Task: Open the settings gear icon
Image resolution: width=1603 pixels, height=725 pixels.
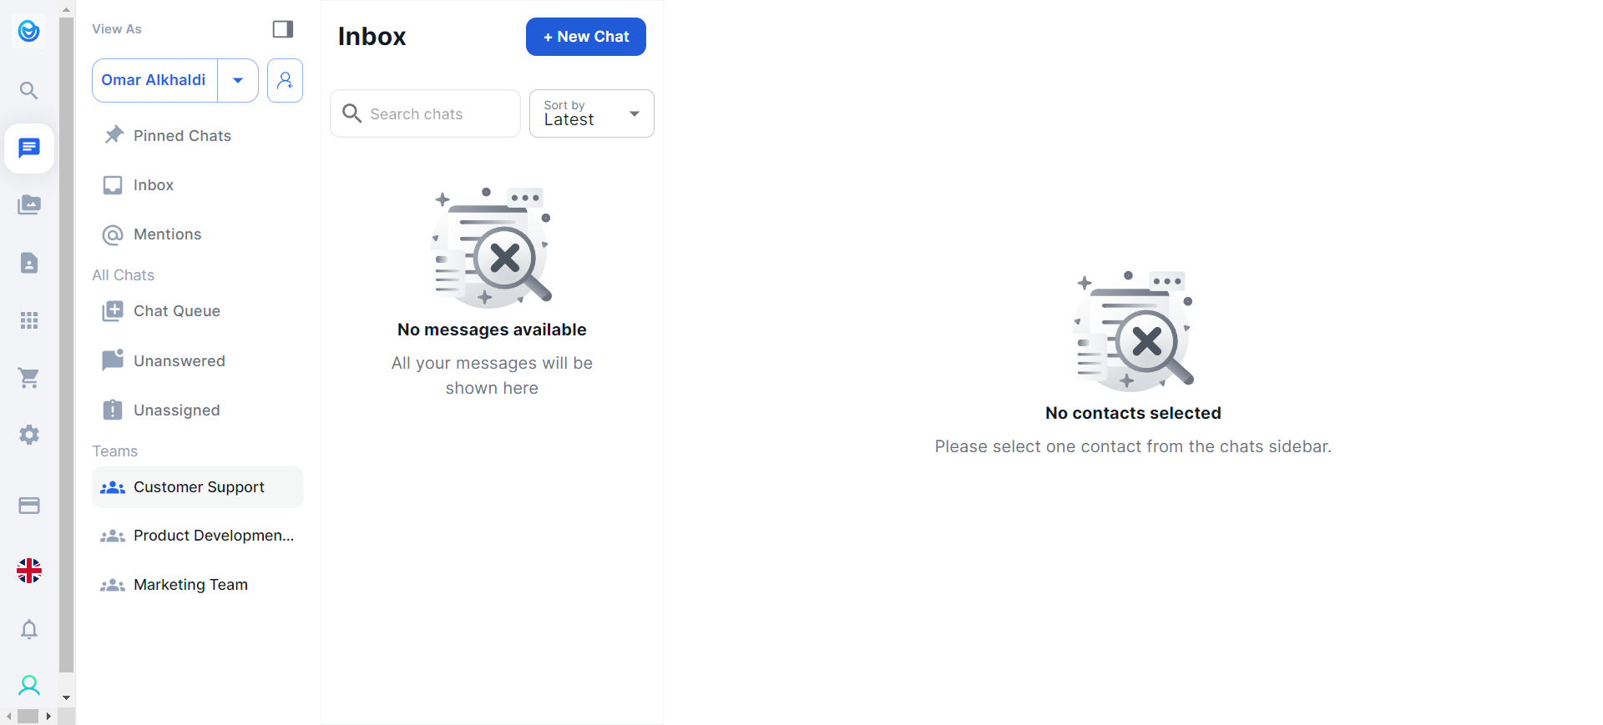Action: (29, 435)
